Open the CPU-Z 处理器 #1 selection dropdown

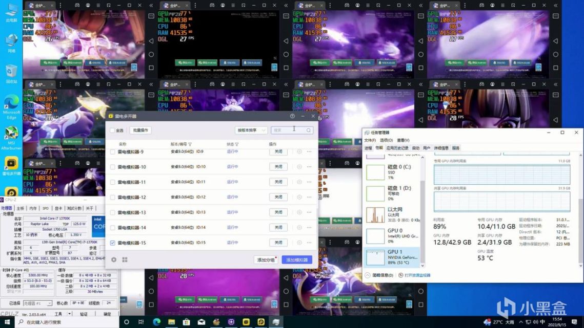click(37, 303)
